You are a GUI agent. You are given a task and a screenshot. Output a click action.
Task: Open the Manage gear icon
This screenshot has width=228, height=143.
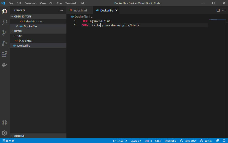tap(4, 133)
